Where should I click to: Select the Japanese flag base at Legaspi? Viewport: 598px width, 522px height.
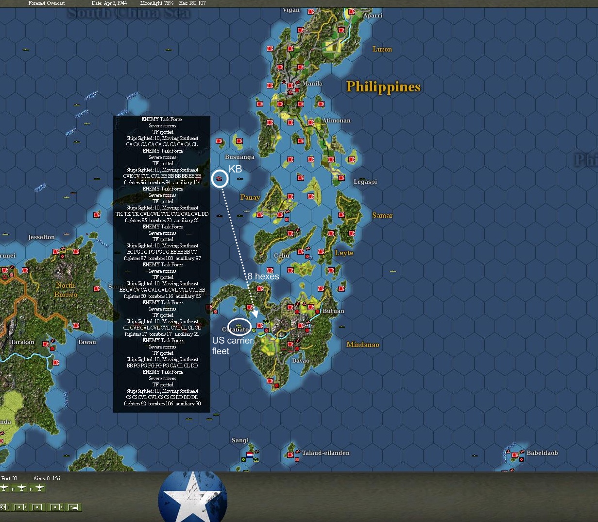[342, 178]
